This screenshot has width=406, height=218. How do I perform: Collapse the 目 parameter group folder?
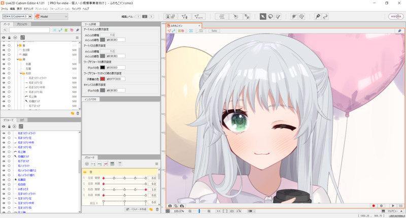pos(85,172)
